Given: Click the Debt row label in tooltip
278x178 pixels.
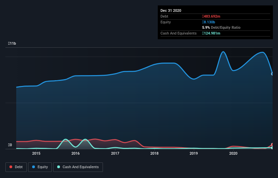Looking at the screenshot, I should click(x=164, y=16).
